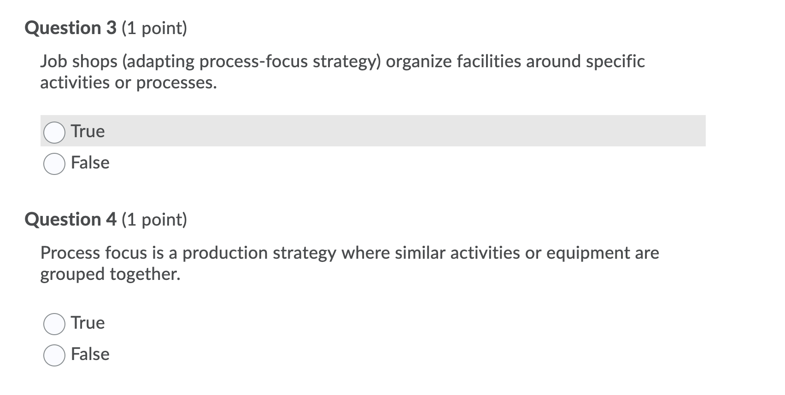Click the Question 3 True radio circle
This screenshot has height=395, width=785.
click(54, 132)
